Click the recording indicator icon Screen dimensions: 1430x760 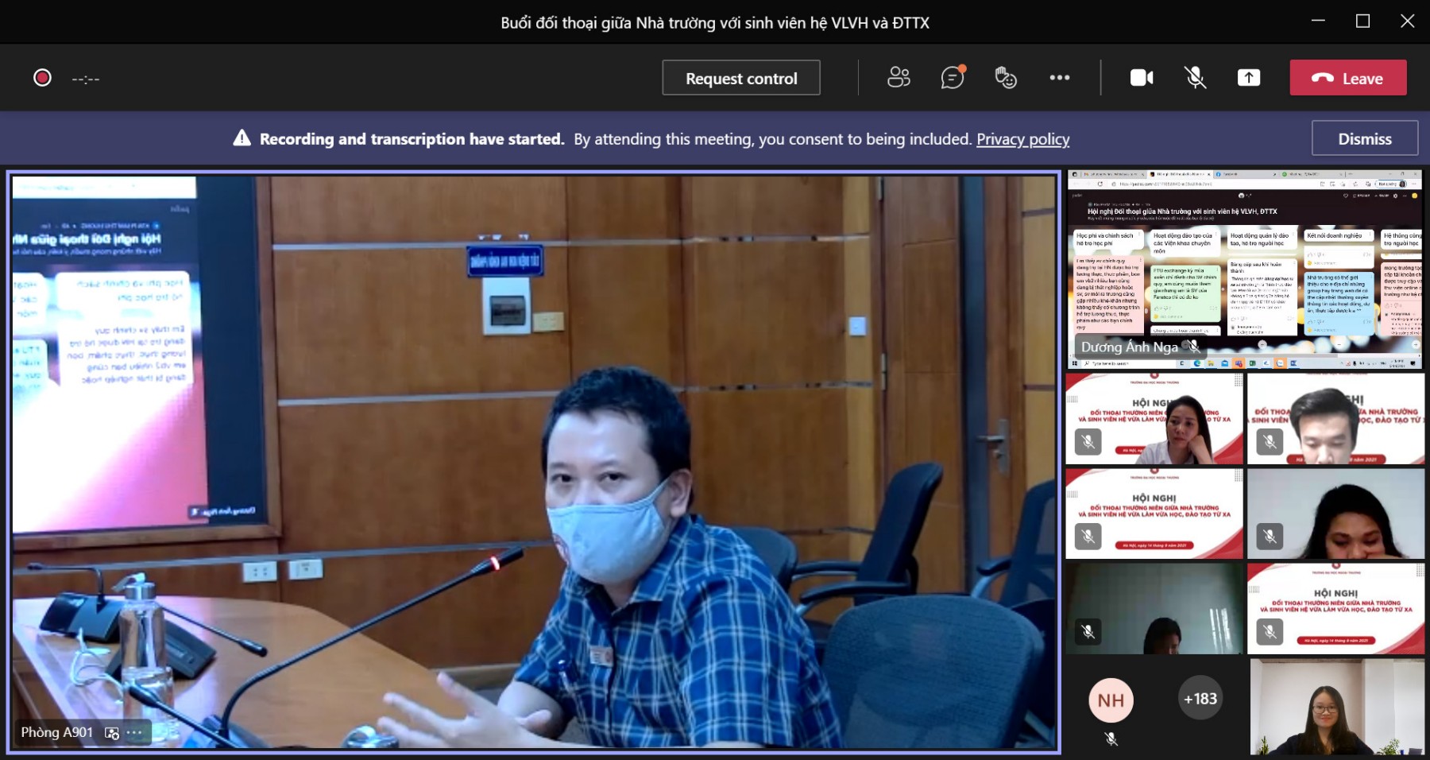click(x=42, y=77)
